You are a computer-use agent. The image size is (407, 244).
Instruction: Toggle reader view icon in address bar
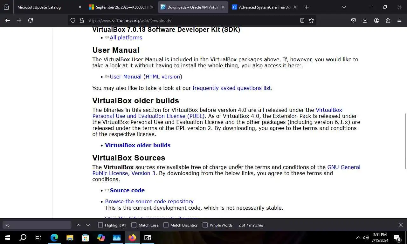tap(302, 20)
